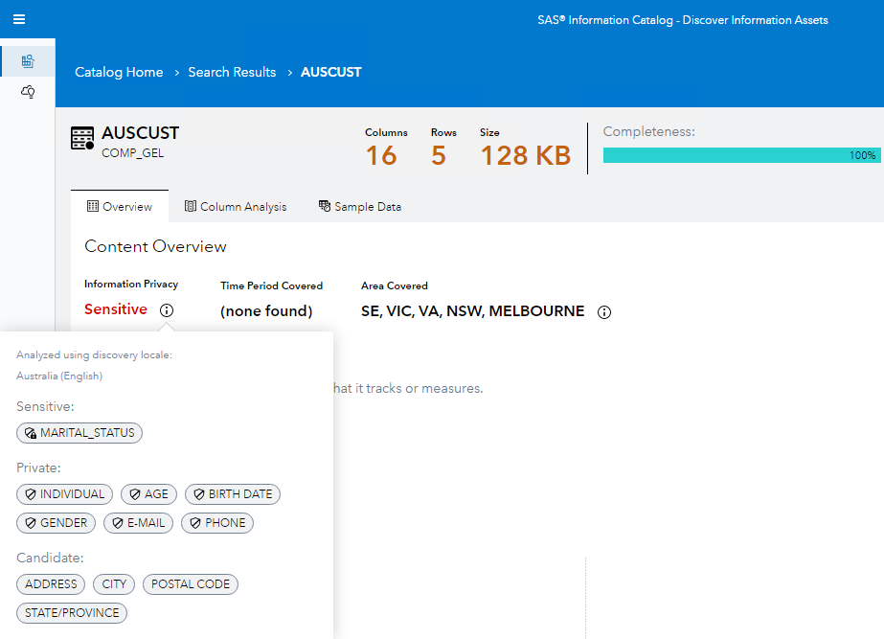Image resolution: width=884 pixels, height=639 pixels.
Task: Click the AUSCUST breadcrumb
Action: [x=331, y=72]
